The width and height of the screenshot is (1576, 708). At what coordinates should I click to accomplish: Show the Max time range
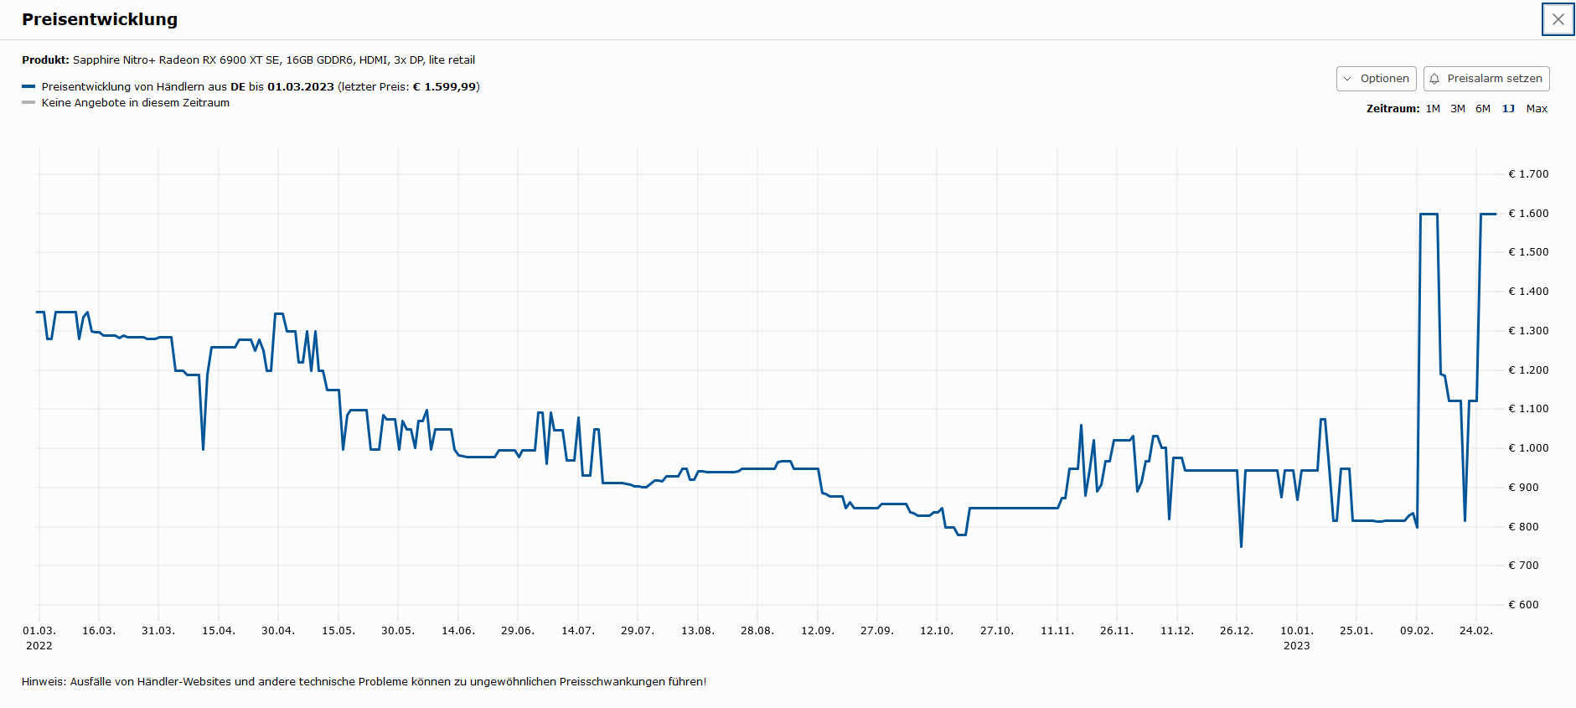pyautogui.click(x=1537, y=109)
